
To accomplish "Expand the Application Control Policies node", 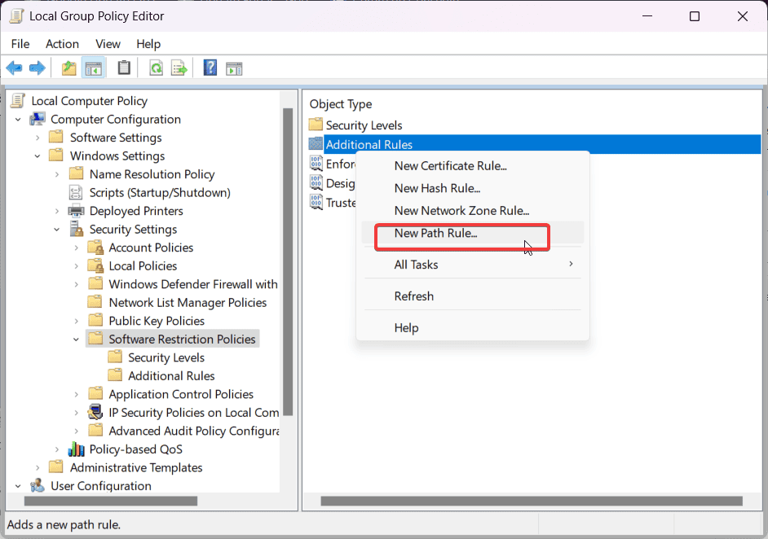I will click(x=76, y=394).
